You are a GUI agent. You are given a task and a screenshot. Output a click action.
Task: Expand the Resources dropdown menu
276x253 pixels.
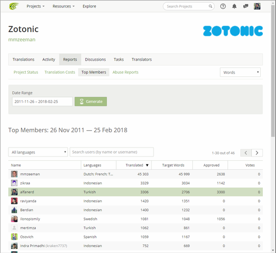[64, 6]
